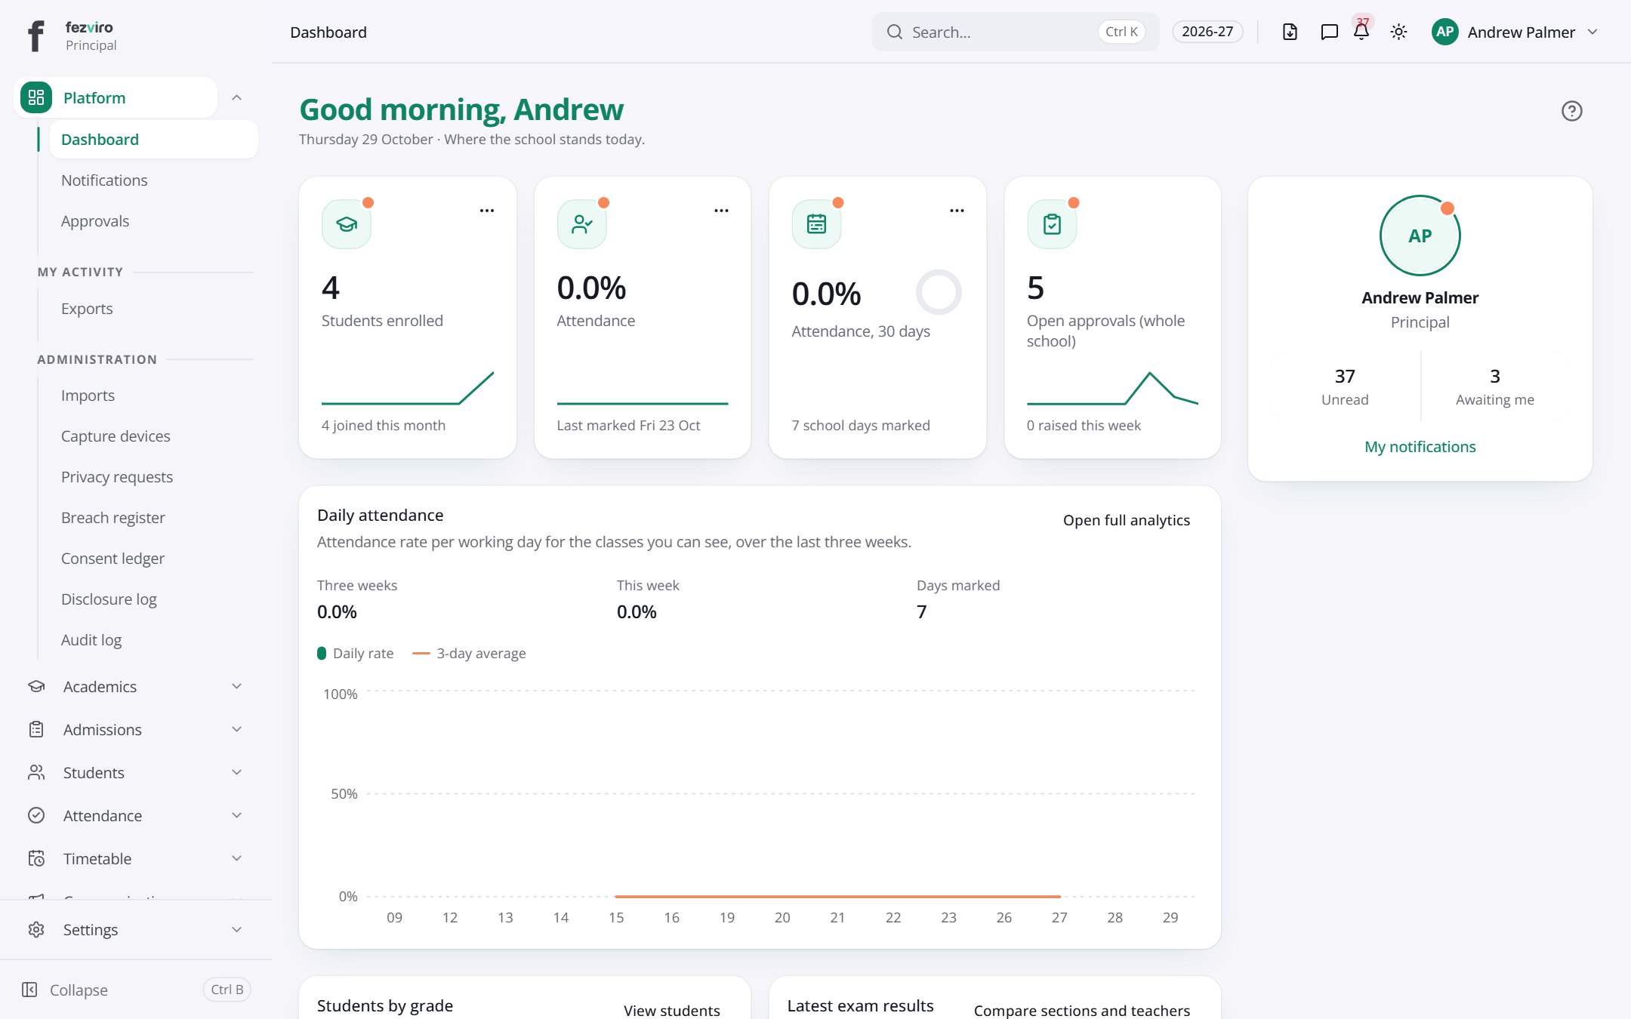This screenshot has height=1019, width=1631.
Task: Click the My notifications link
Action: tap(1420, 447)
